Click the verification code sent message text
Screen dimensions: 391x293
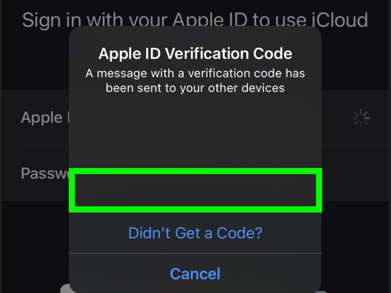pos(195,80)
